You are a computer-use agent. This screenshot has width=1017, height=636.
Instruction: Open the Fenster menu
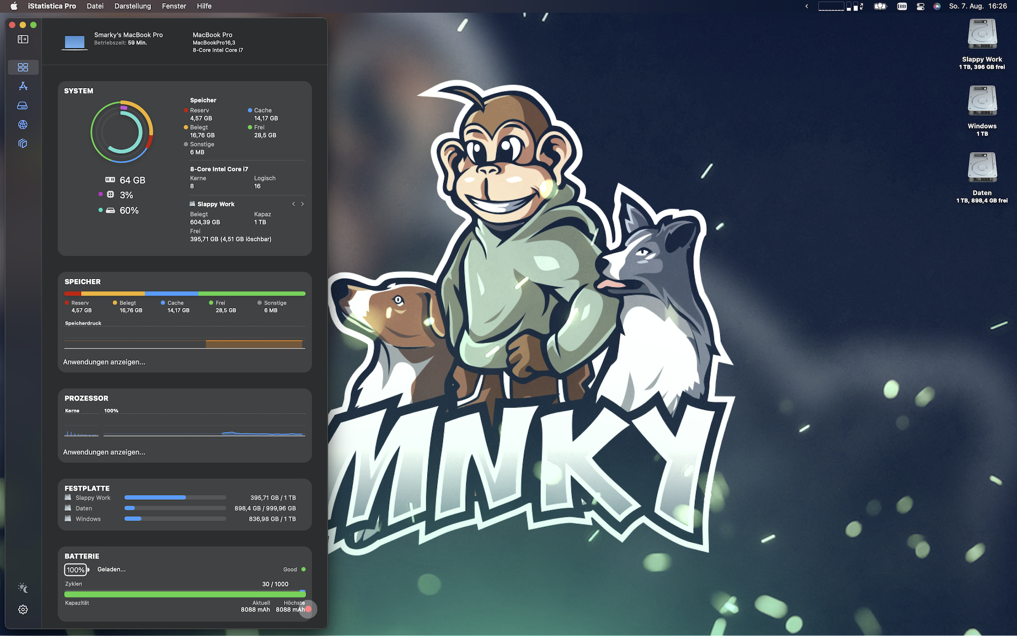tap(174, 6)
